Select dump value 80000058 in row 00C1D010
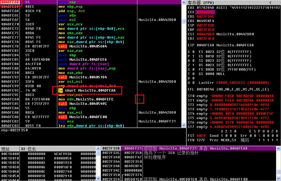The height and width of the screenshot is (181, 281). click(x=63, y=158)
